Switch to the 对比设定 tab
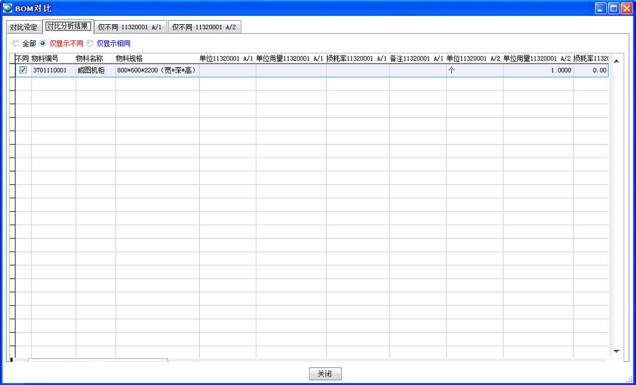636x385 pixels. 24,27
